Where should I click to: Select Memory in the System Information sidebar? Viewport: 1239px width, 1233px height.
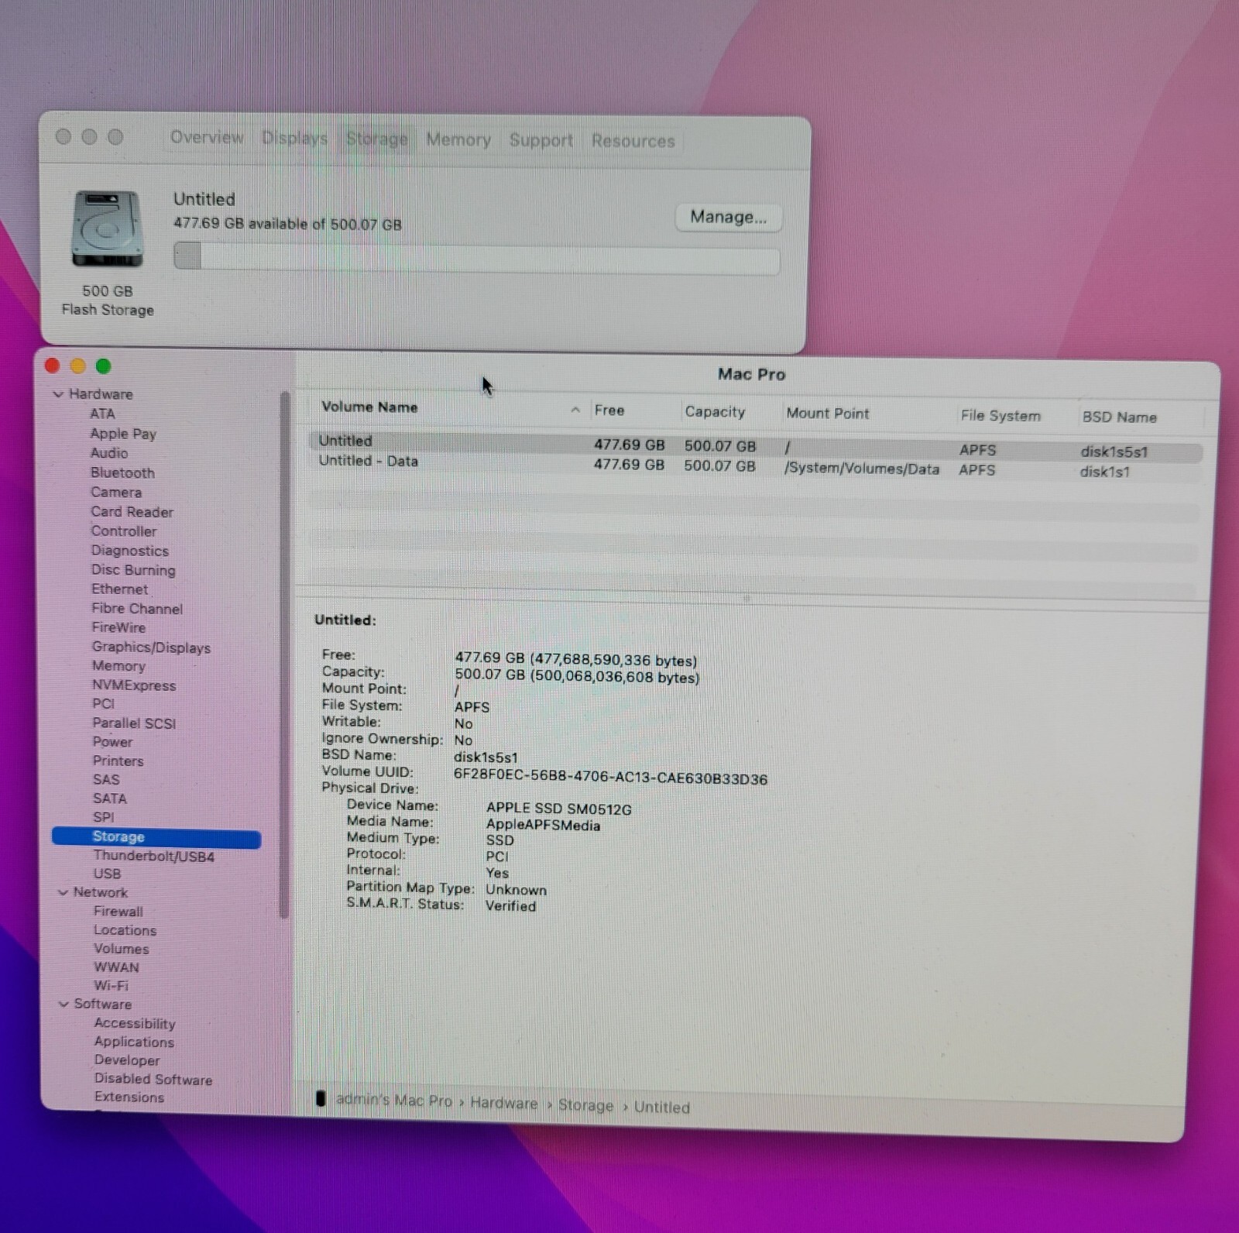pos(118,666)
